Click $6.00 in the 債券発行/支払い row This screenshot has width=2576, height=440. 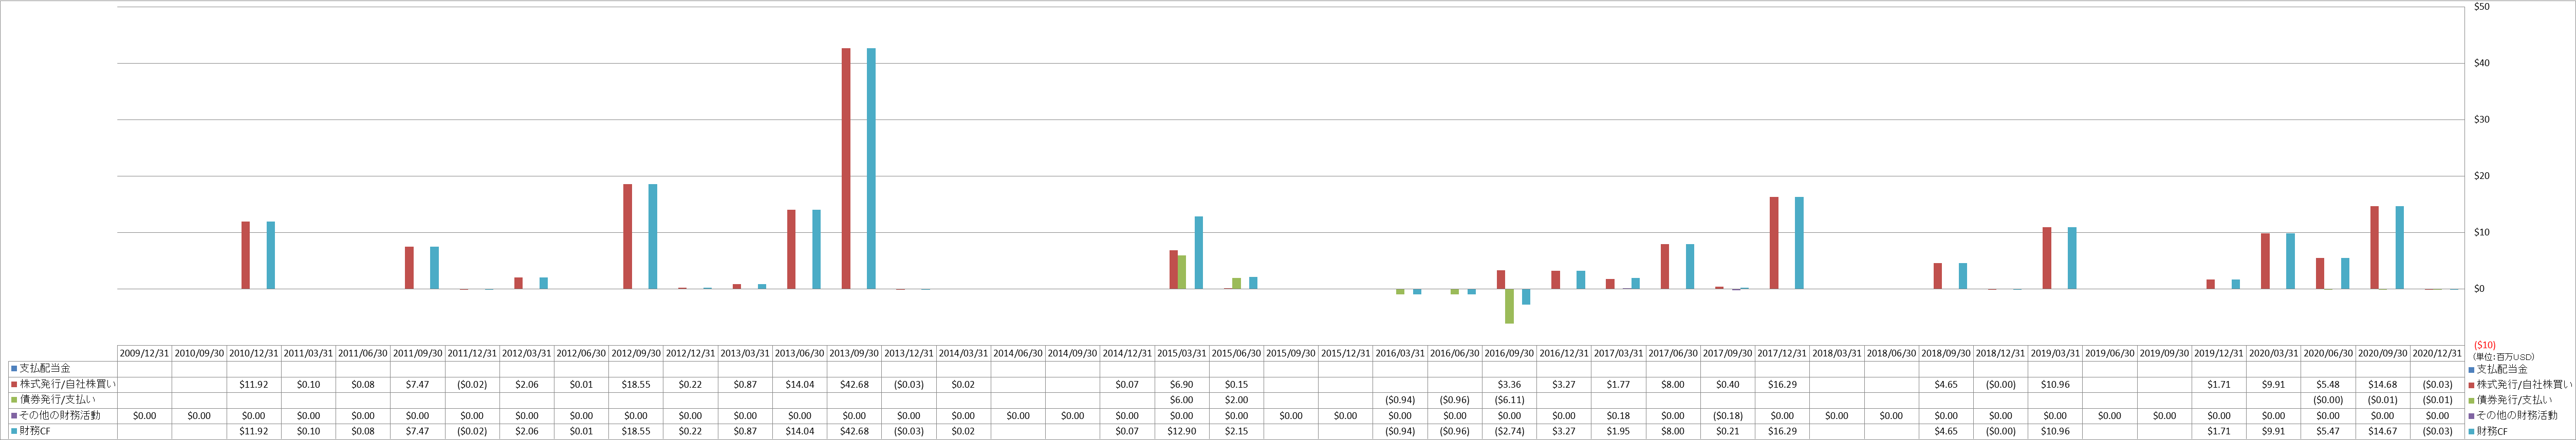(1182, 400)
